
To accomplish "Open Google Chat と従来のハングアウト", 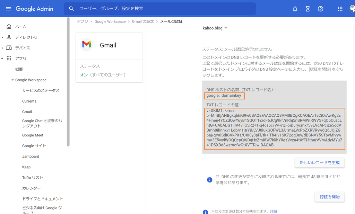I will pos(42,123).
